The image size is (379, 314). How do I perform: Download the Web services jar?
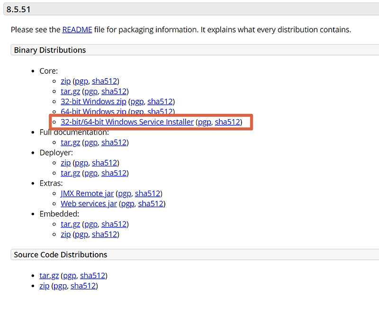pyautogui.click(x=89, y=204)
